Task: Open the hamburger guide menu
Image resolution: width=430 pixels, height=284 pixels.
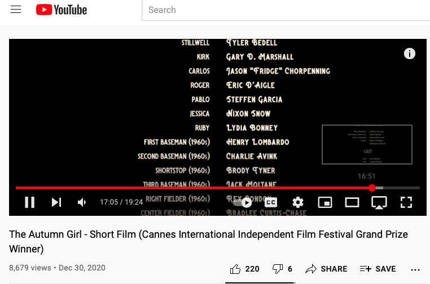Action: click(x=16, y=10)
